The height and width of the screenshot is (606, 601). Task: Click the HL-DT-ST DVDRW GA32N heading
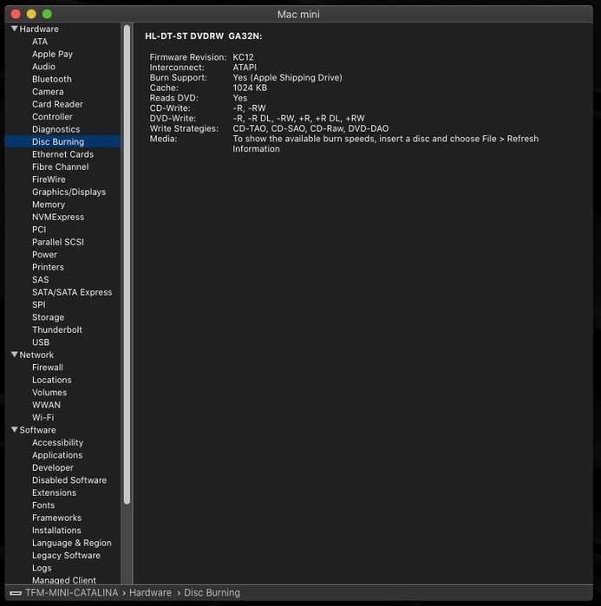point(204,36)
